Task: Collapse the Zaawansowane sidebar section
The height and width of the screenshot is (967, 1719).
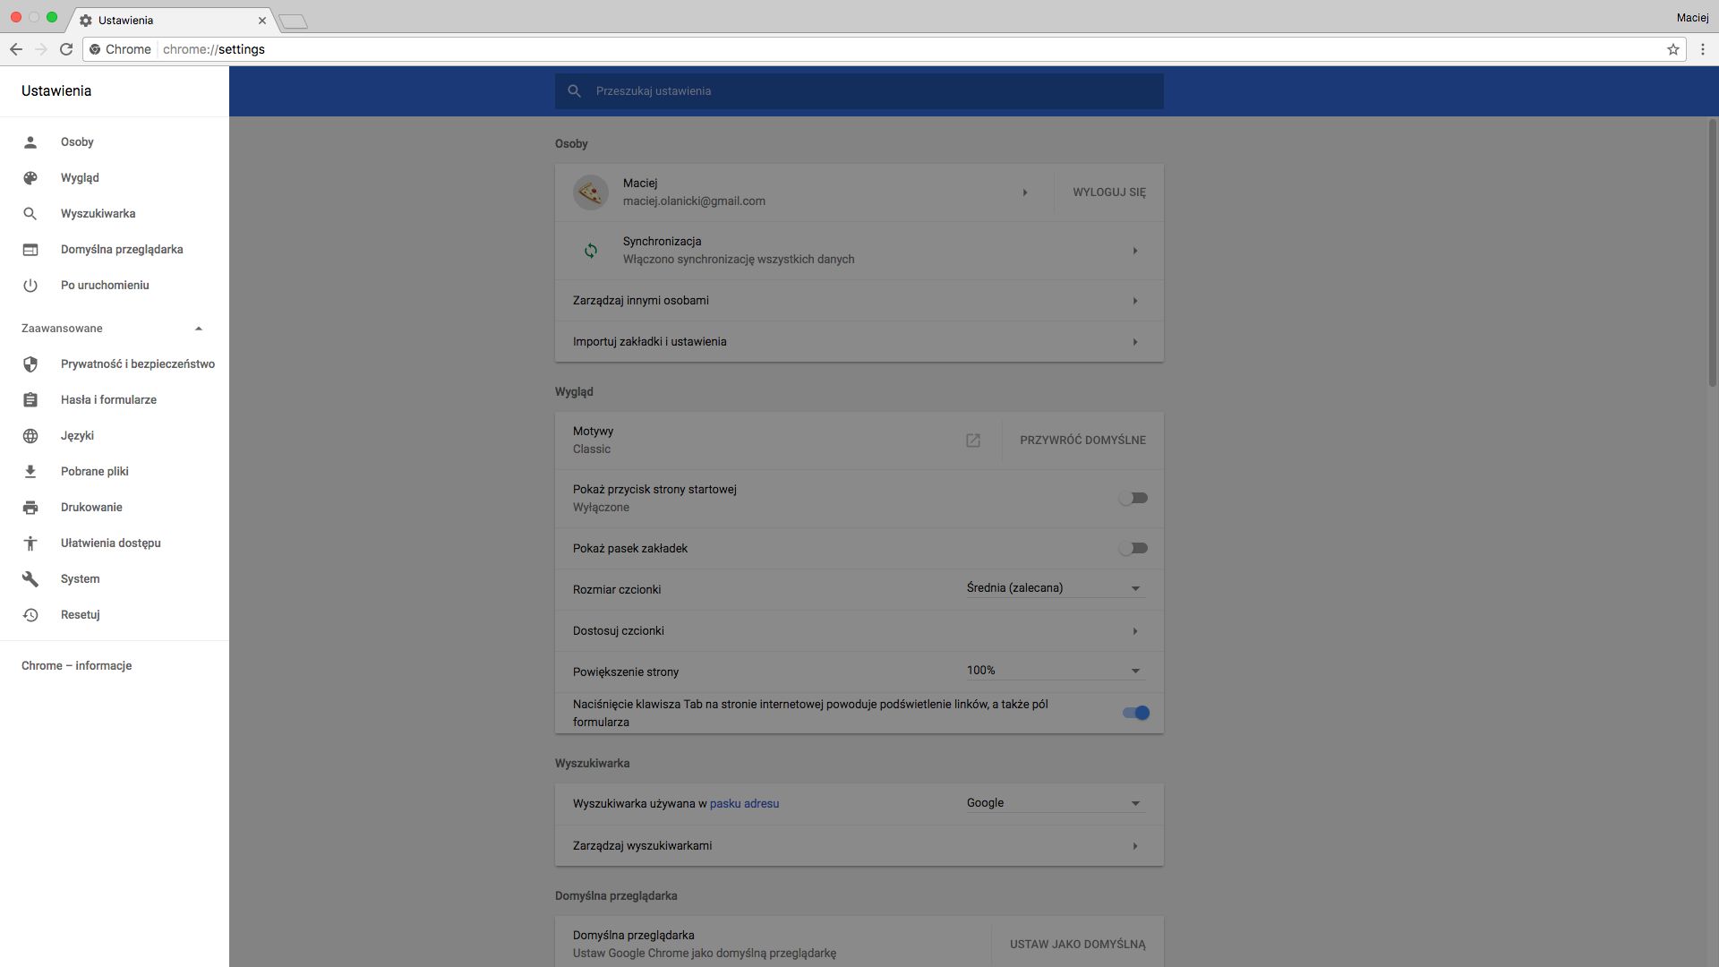Action: (x=199, y=329)
